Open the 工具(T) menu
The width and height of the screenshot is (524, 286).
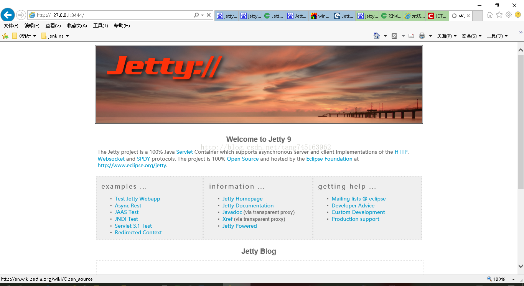point(101,26)
